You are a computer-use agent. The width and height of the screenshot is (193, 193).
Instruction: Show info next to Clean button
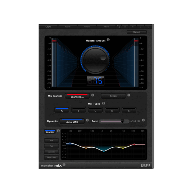[x=129, y=95]
